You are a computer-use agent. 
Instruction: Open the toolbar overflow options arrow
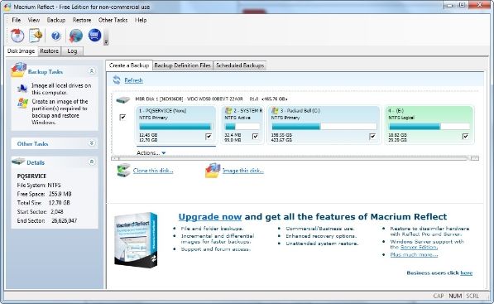point(106,42)
